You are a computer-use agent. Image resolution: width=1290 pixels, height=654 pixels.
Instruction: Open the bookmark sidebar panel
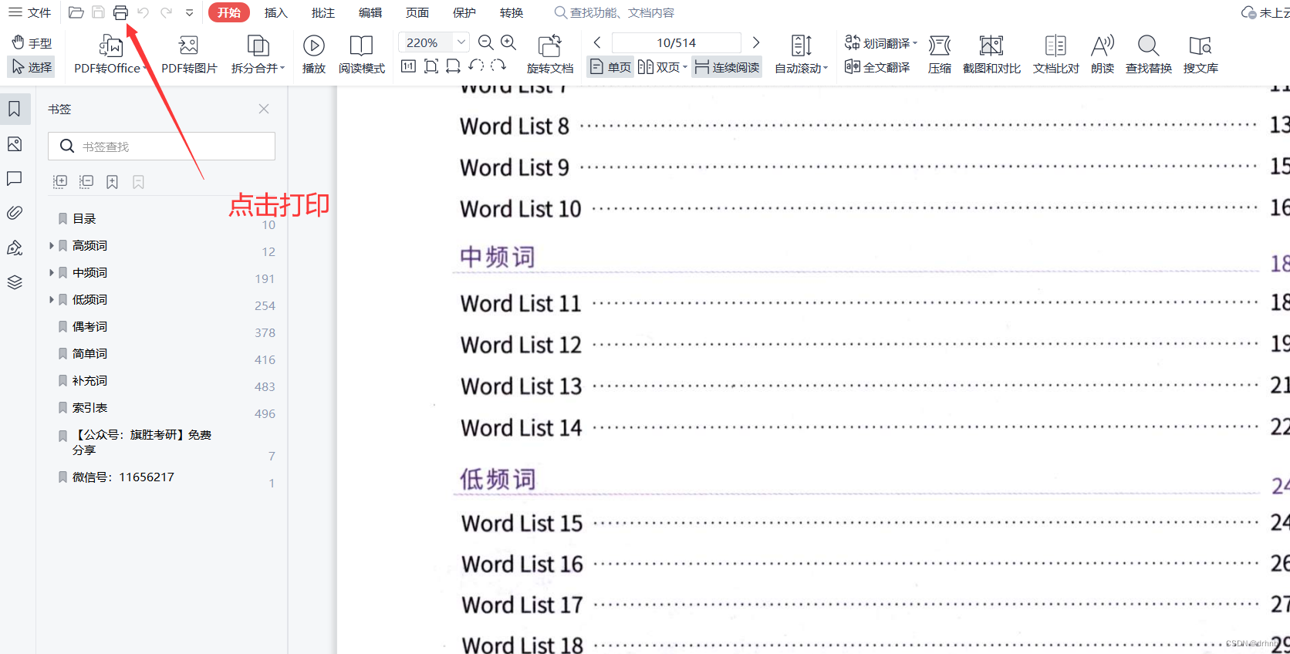pyautogui.click(x=15, y=109)
